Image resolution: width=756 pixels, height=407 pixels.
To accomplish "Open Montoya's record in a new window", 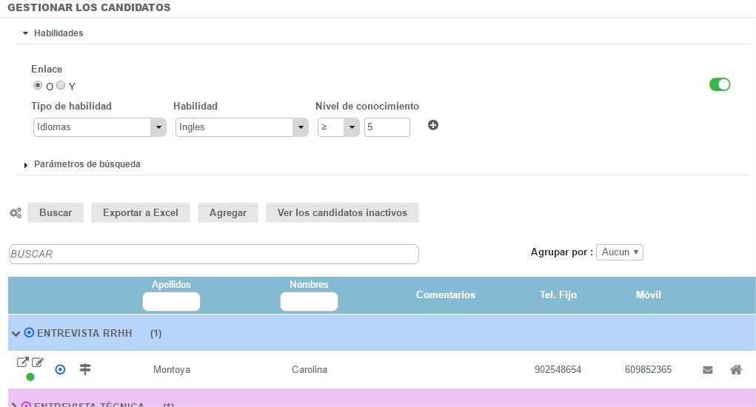I will (x=23, y=363).
